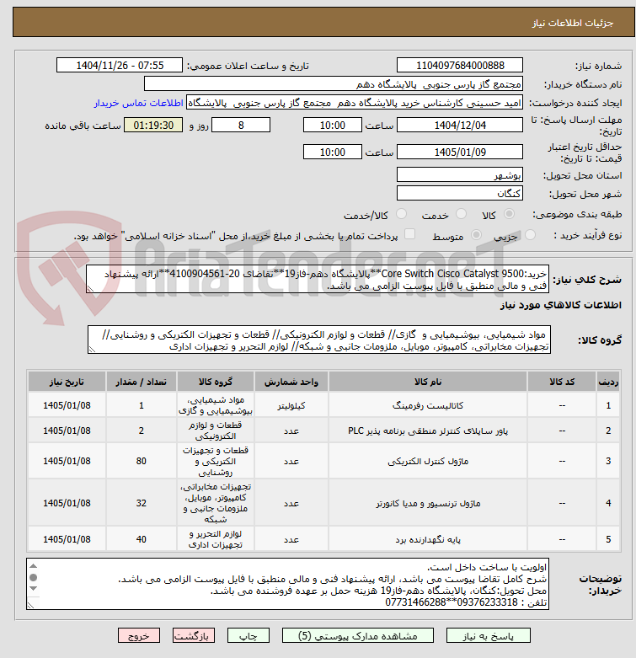Click the PLC power supply item row
Screen dimensions: 636x658
(x=323, y=431)
